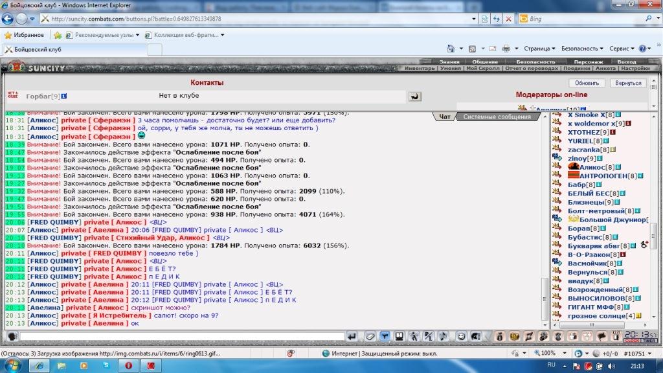Open the recent pages dropdown next to Forward

point(32,19)
